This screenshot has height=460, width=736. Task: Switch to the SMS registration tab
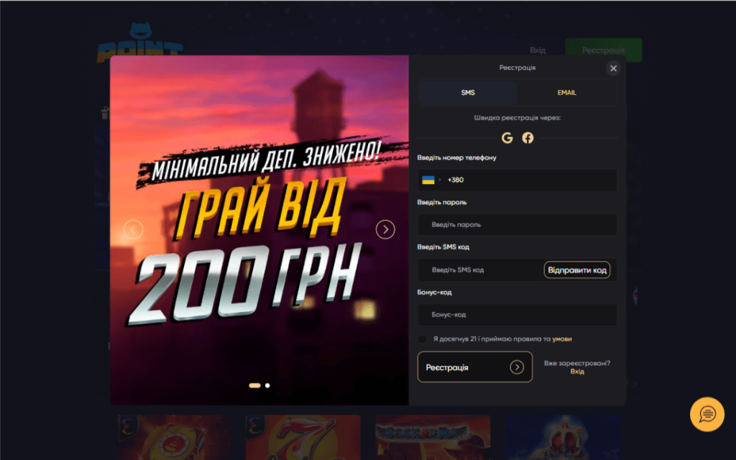coord(468,93)
